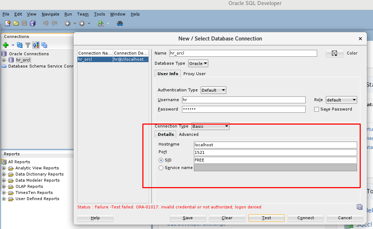Click the Cancel button
Image resolution: width=373 pixels, height=229 pixels.
pyautogui.click(x=345, y=218)
